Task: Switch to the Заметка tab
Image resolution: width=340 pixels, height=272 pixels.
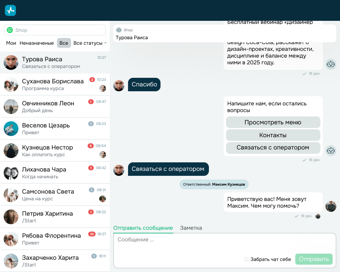Action: point(191,228)
